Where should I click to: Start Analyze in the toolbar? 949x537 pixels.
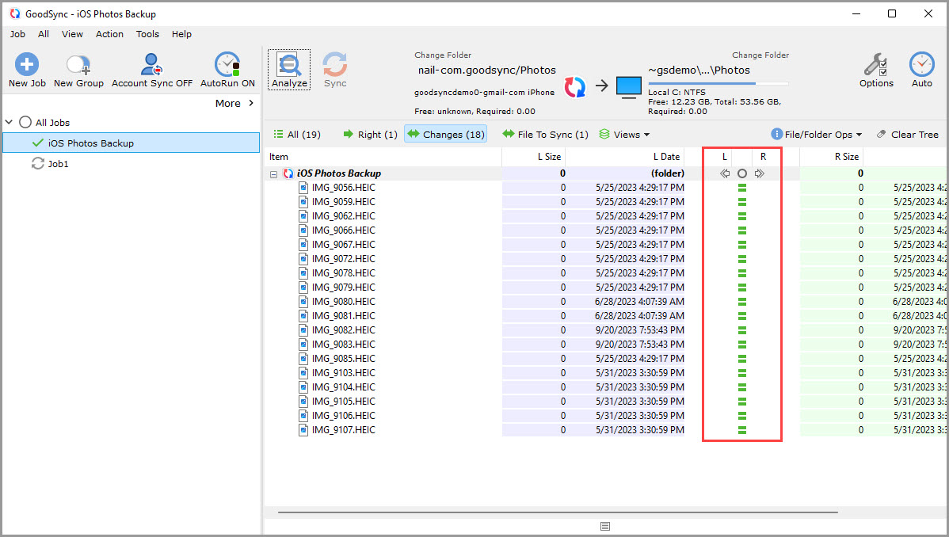click(288, 69)
